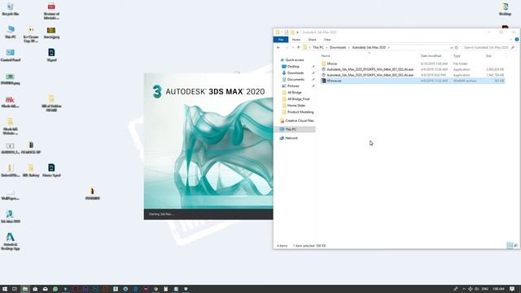Click the XForce folder icon in file list
The image size is (521, 293).
coord(324,63)
